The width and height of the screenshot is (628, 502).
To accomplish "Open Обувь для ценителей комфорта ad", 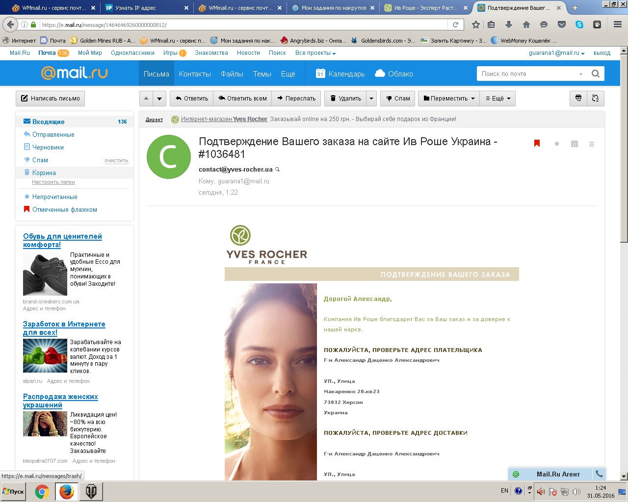I will (62, 240).
